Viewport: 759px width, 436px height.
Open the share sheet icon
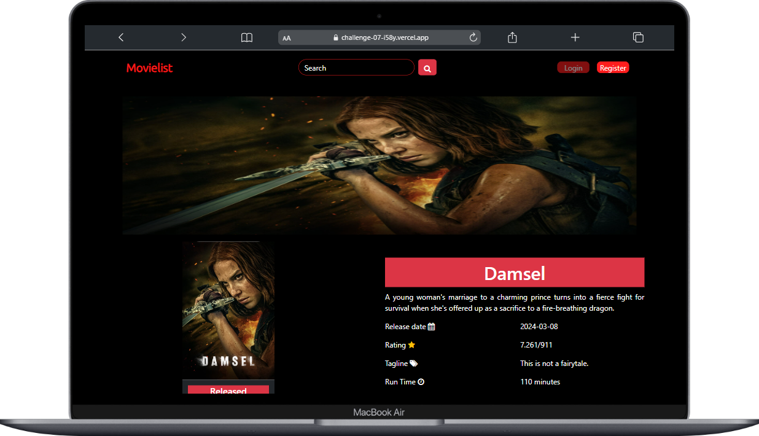pos(513,37)
